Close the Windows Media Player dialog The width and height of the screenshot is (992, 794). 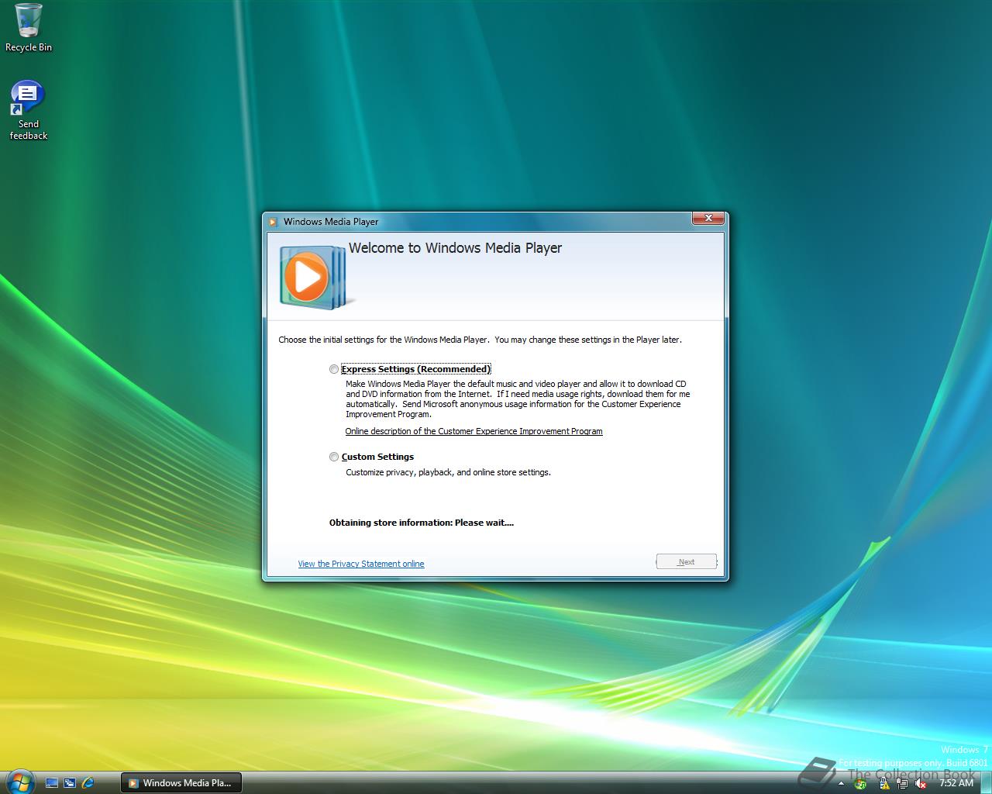tap(708, 219)
